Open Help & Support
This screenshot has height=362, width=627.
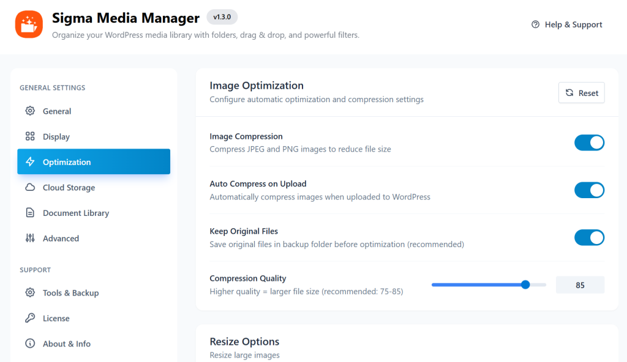click(566, 24)
